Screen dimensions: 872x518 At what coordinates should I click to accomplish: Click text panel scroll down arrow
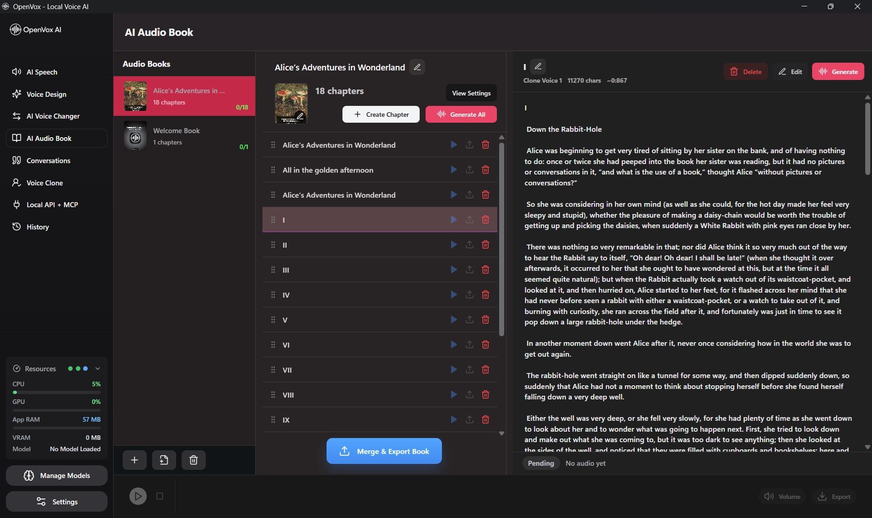click(867, 447)
